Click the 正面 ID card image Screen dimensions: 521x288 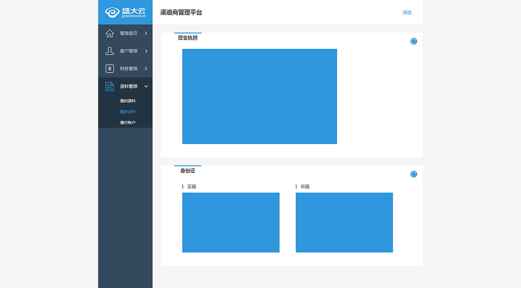231,222
